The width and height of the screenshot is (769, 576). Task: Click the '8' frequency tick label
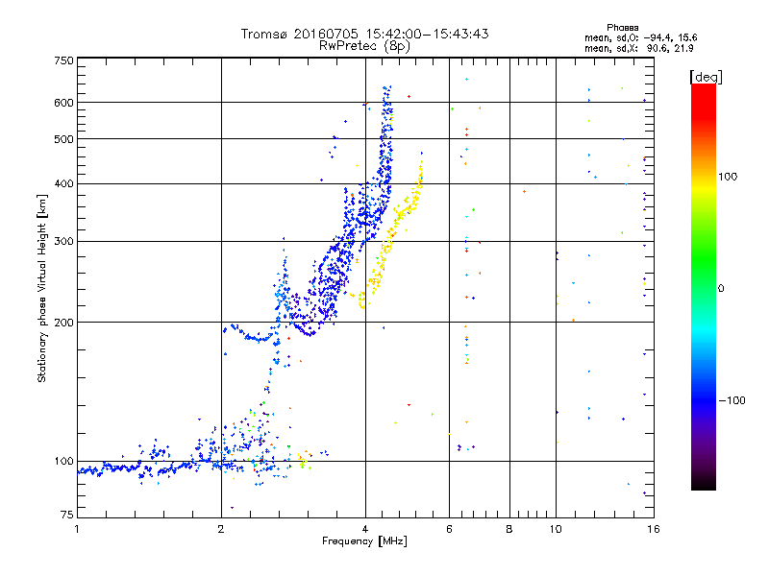pos(509,529)
